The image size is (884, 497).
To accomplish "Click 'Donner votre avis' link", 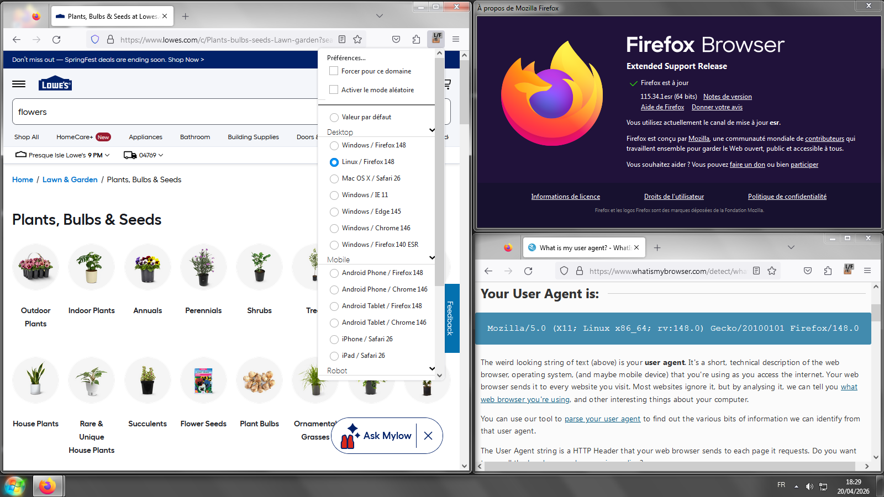I will (717, 107).
